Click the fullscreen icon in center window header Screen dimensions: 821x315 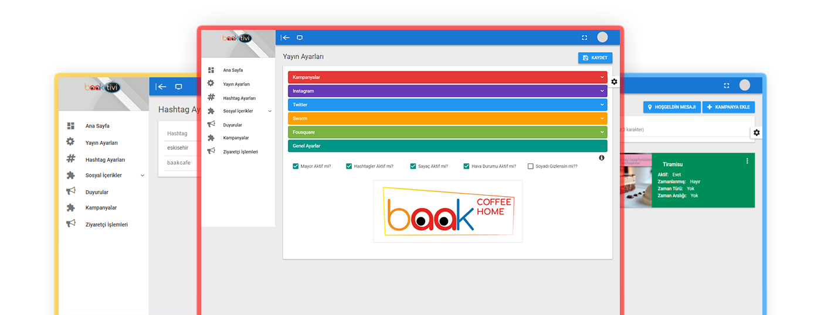pyautogui.click(x=584, y=37)
